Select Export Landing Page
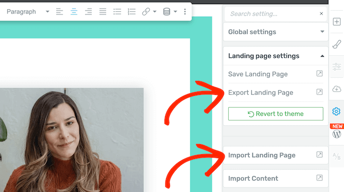344x192 pixels. coord(261,92)
